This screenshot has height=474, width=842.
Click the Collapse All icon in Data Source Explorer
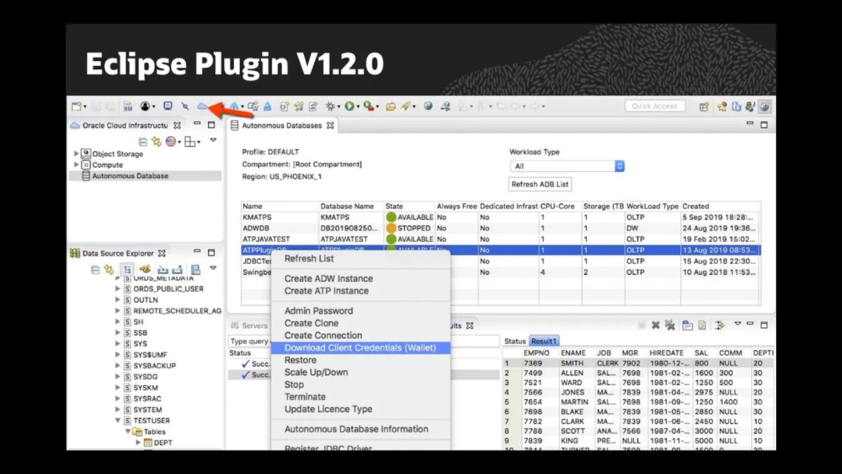(x=95, y=269)
